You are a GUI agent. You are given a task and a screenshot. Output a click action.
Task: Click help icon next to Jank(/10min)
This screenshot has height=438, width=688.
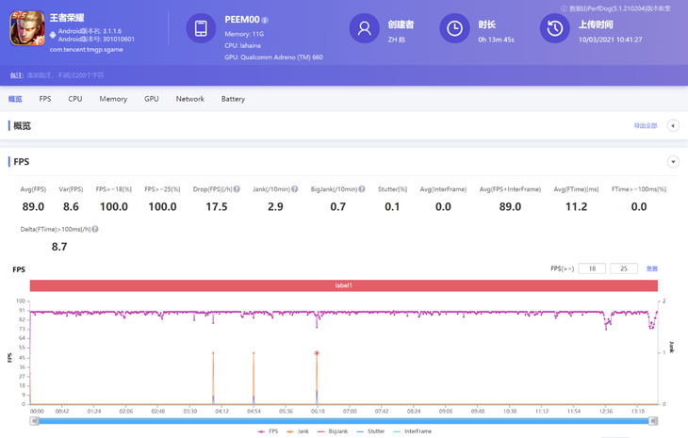point(295,189)
